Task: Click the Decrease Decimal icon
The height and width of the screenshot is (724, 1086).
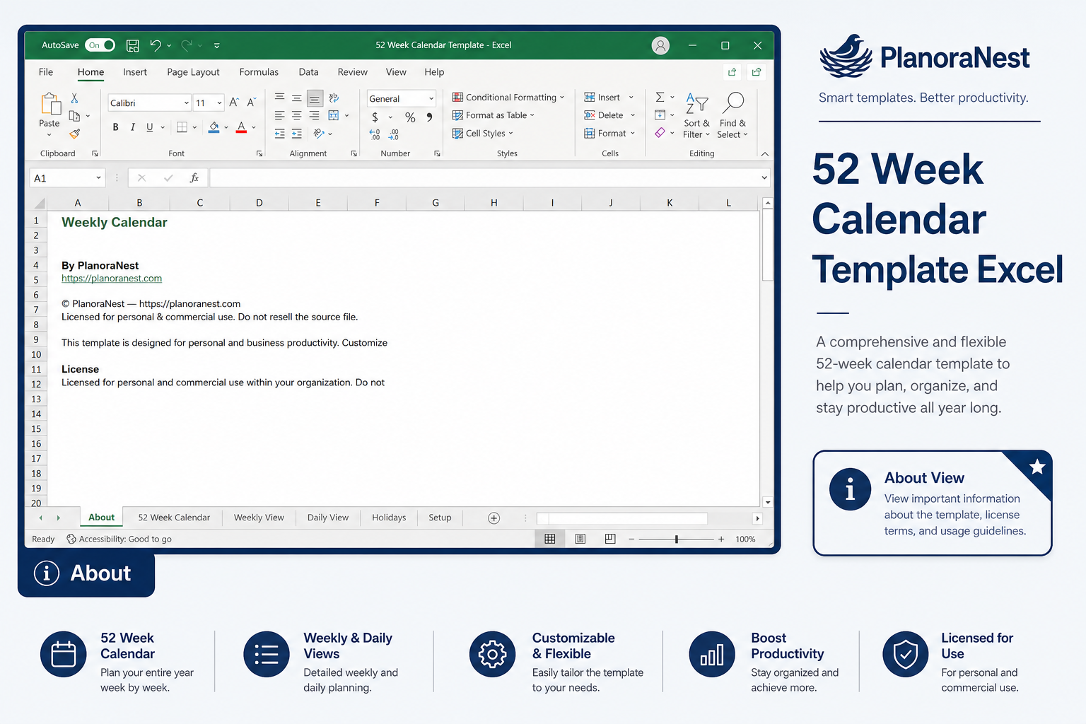Action: pyautogui.click(x=394, y=134)
